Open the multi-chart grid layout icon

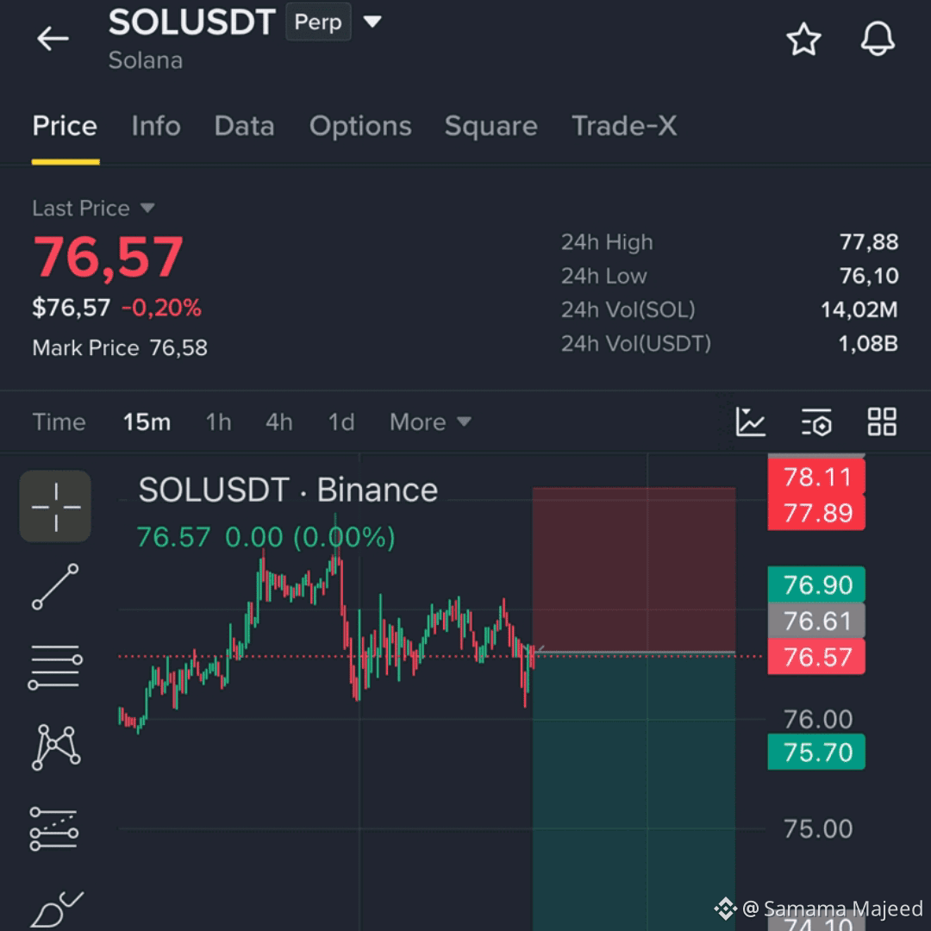(x=882, y=422)
